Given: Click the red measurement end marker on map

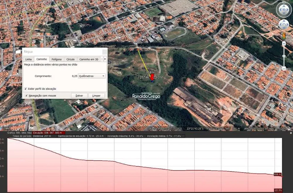Looking at the screenshot, I should click(x=152, y=77).
